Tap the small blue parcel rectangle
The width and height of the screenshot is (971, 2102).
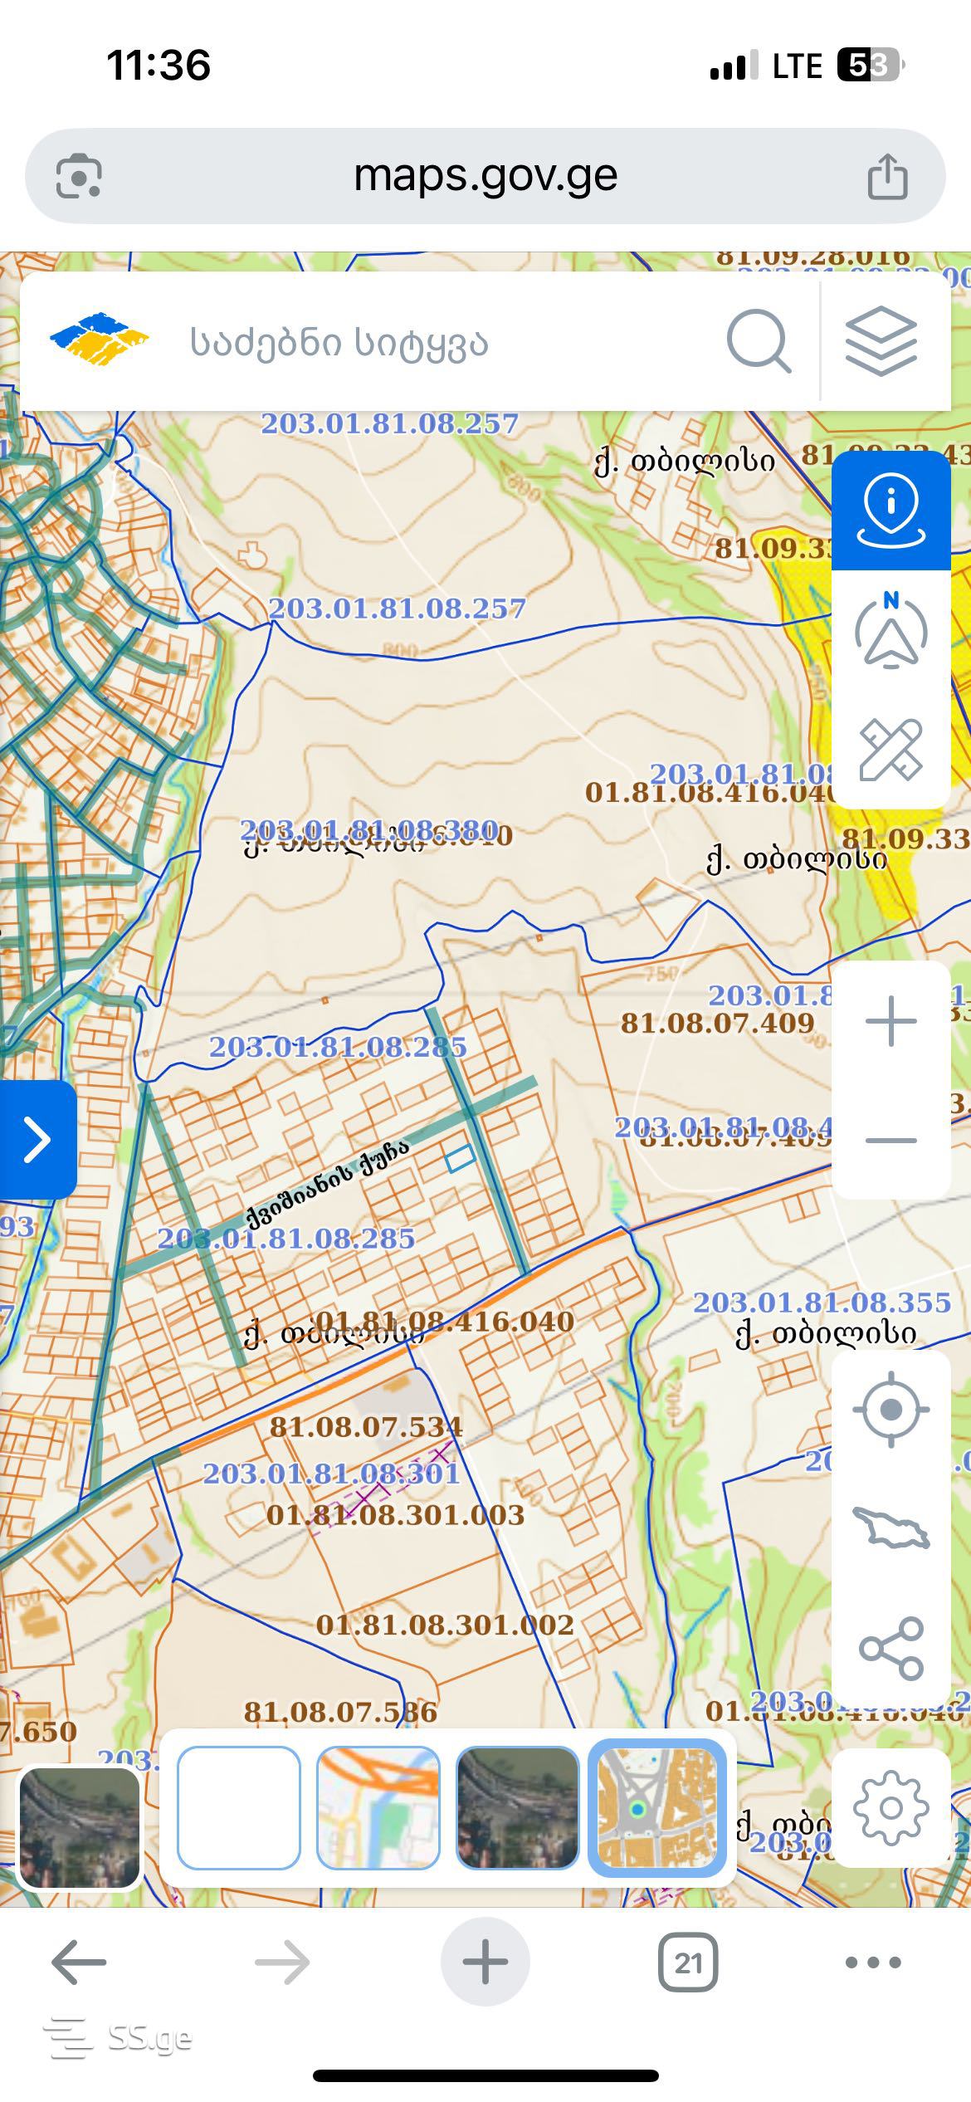pyautogui.click(x=460, y=1158)
